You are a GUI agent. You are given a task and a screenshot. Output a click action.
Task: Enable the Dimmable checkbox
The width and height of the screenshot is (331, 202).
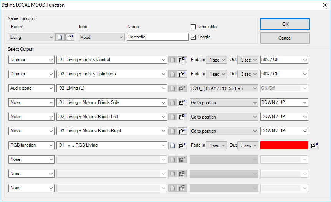click(194, 27)
